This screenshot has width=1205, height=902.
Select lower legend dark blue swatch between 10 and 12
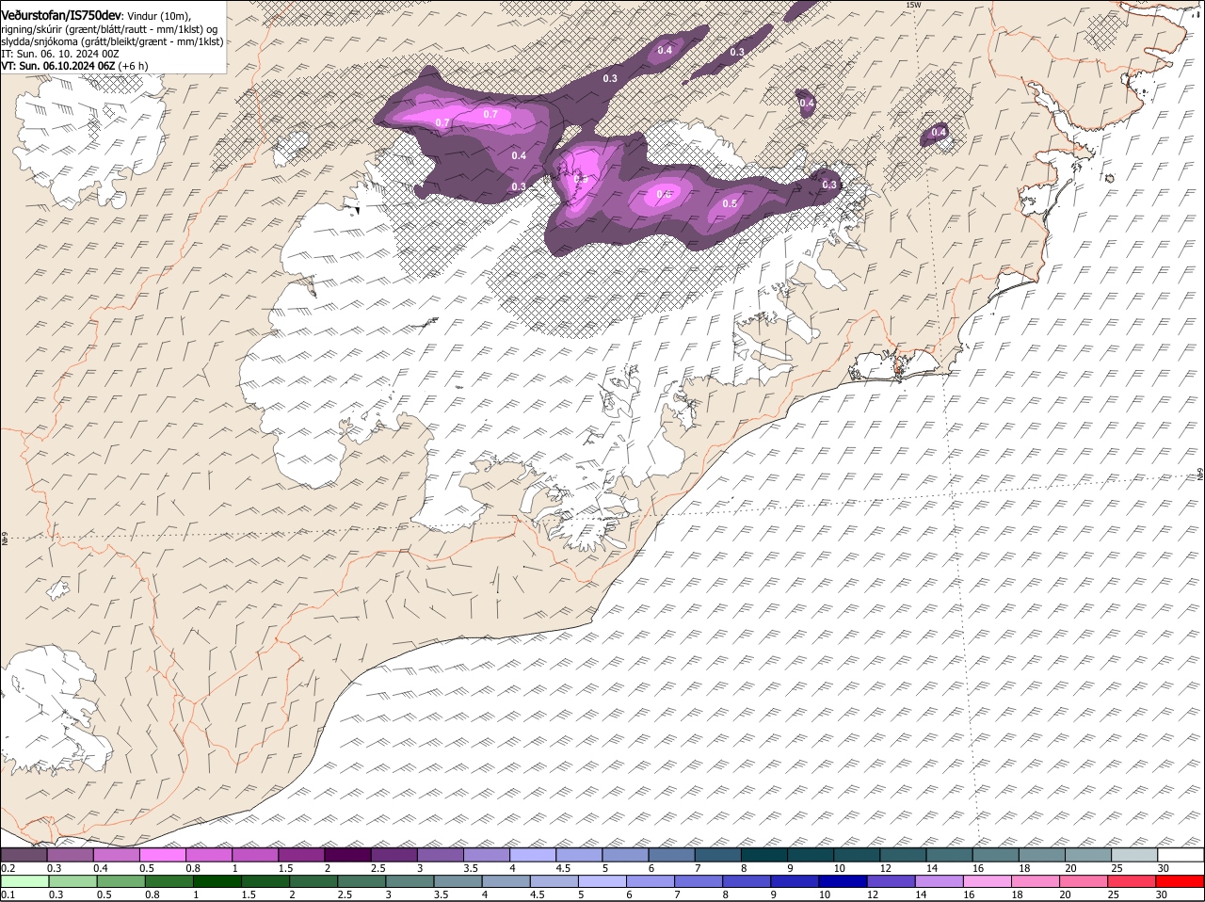[842, 882]
